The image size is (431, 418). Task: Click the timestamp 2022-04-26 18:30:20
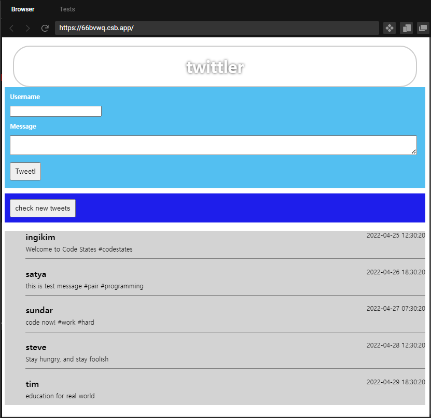pos(396,272)
